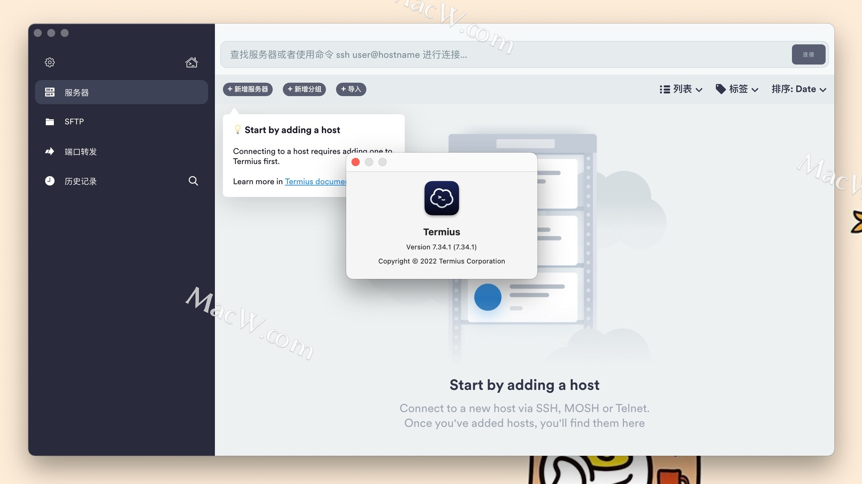Open the Termius documentation link
Image resolution: width=862 pixels, height=484 pixels.
pyautogui.click(x=315, y=181)
